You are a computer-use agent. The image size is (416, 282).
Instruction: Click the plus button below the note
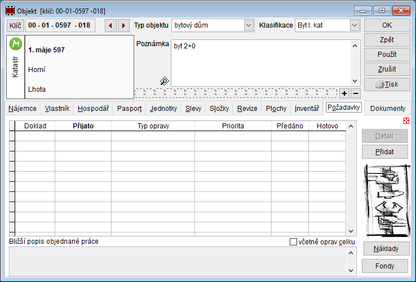344,93
